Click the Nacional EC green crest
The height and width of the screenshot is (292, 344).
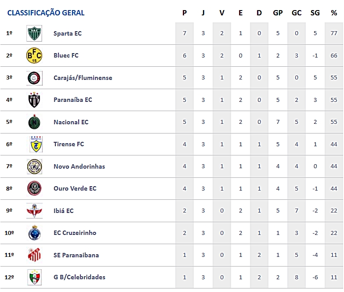click(34, 122)
